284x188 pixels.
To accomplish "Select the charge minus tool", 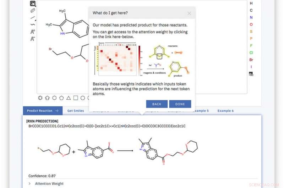I will click(x=33, y=39).
